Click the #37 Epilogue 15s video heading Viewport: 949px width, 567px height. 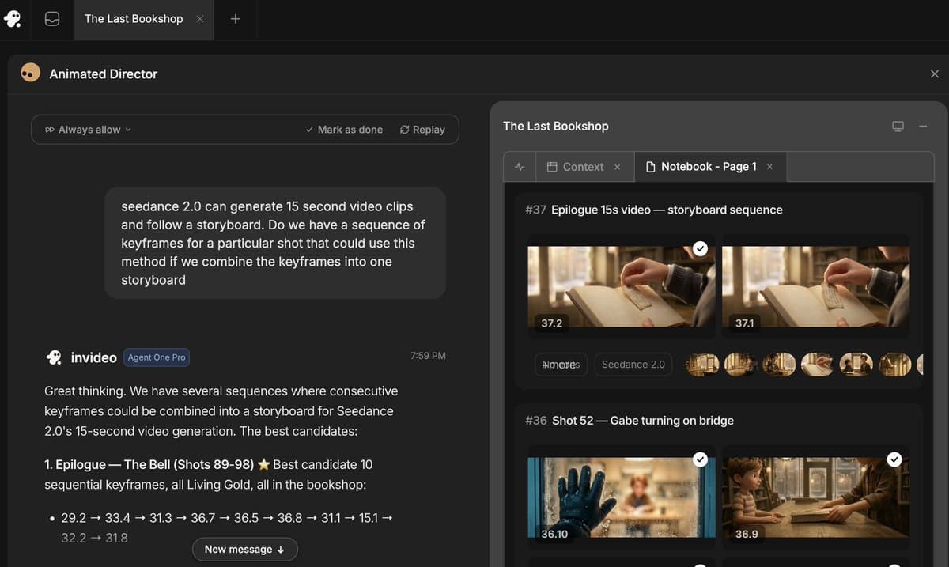click(654, 210)
